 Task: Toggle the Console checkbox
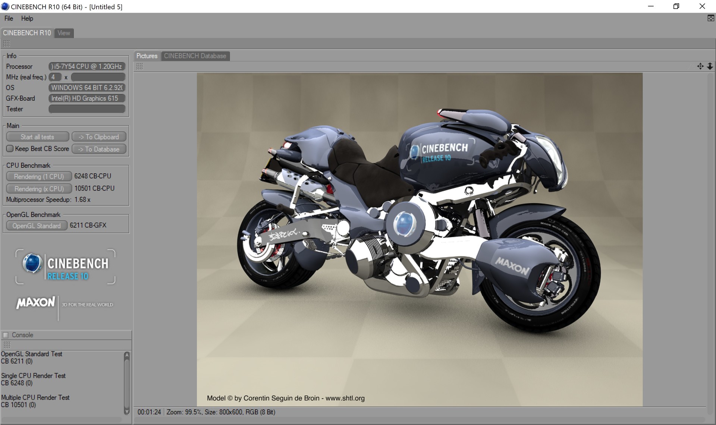(x=6, y=335)
